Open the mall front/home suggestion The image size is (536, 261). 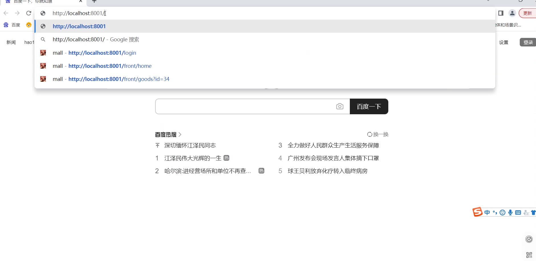pyautogui.click(x=265, y=66)
